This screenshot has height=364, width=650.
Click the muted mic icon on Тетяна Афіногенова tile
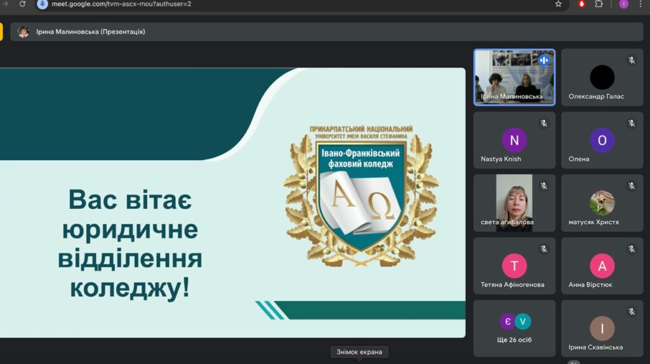pyautogui.click(x=544, y=249)
